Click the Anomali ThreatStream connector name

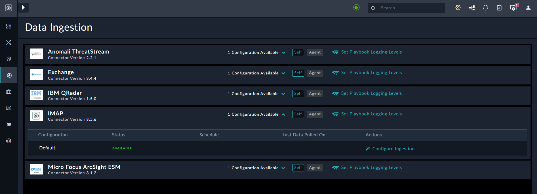click(79, 52)
